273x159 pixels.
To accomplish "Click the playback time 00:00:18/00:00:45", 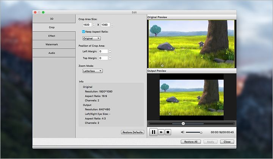I will point(222,132).
